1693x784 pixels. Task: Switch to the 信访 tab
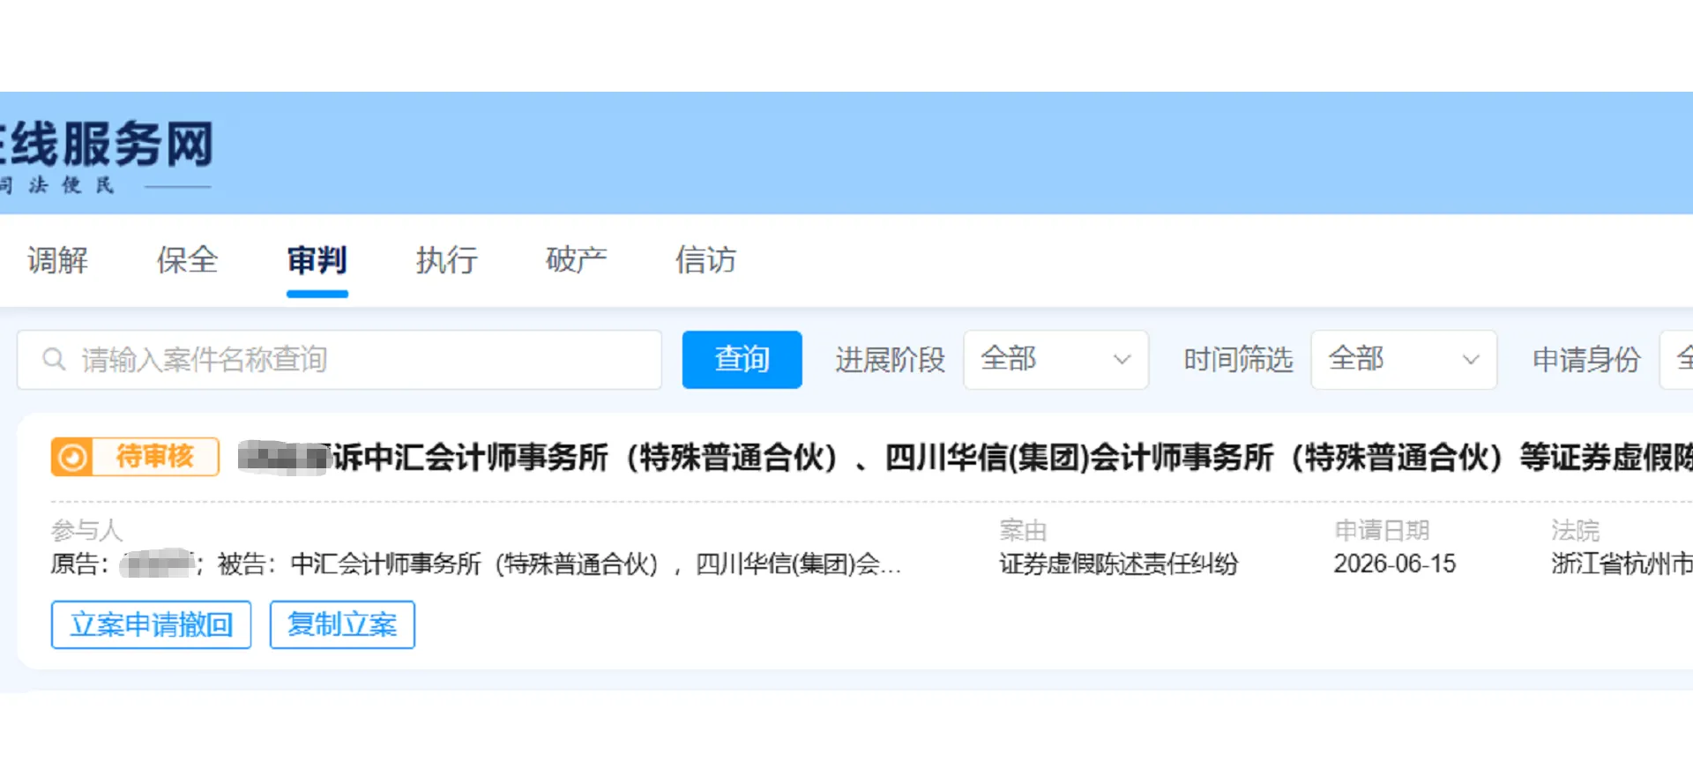pyautogui.click(x=706, y=260)
